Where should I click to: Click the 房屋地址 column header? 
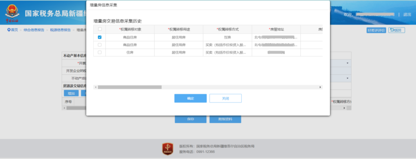click(276, 29)
